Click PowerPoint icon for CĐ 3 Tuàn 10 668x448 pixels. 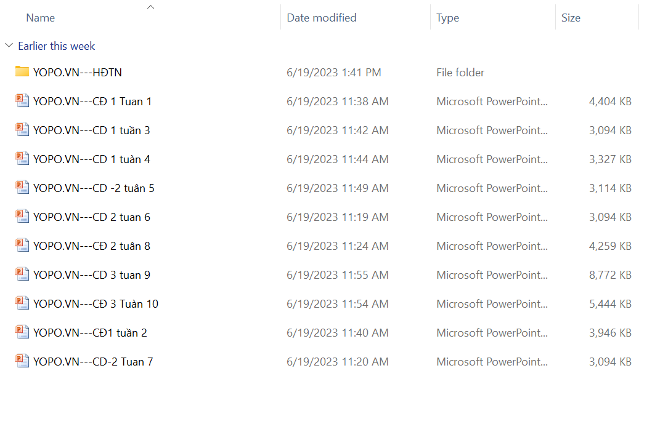click(22, 303)
